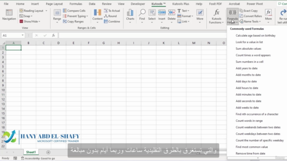Click Copy Ranges icon
Screen dimensions: 287x161
tap(65, 21)
